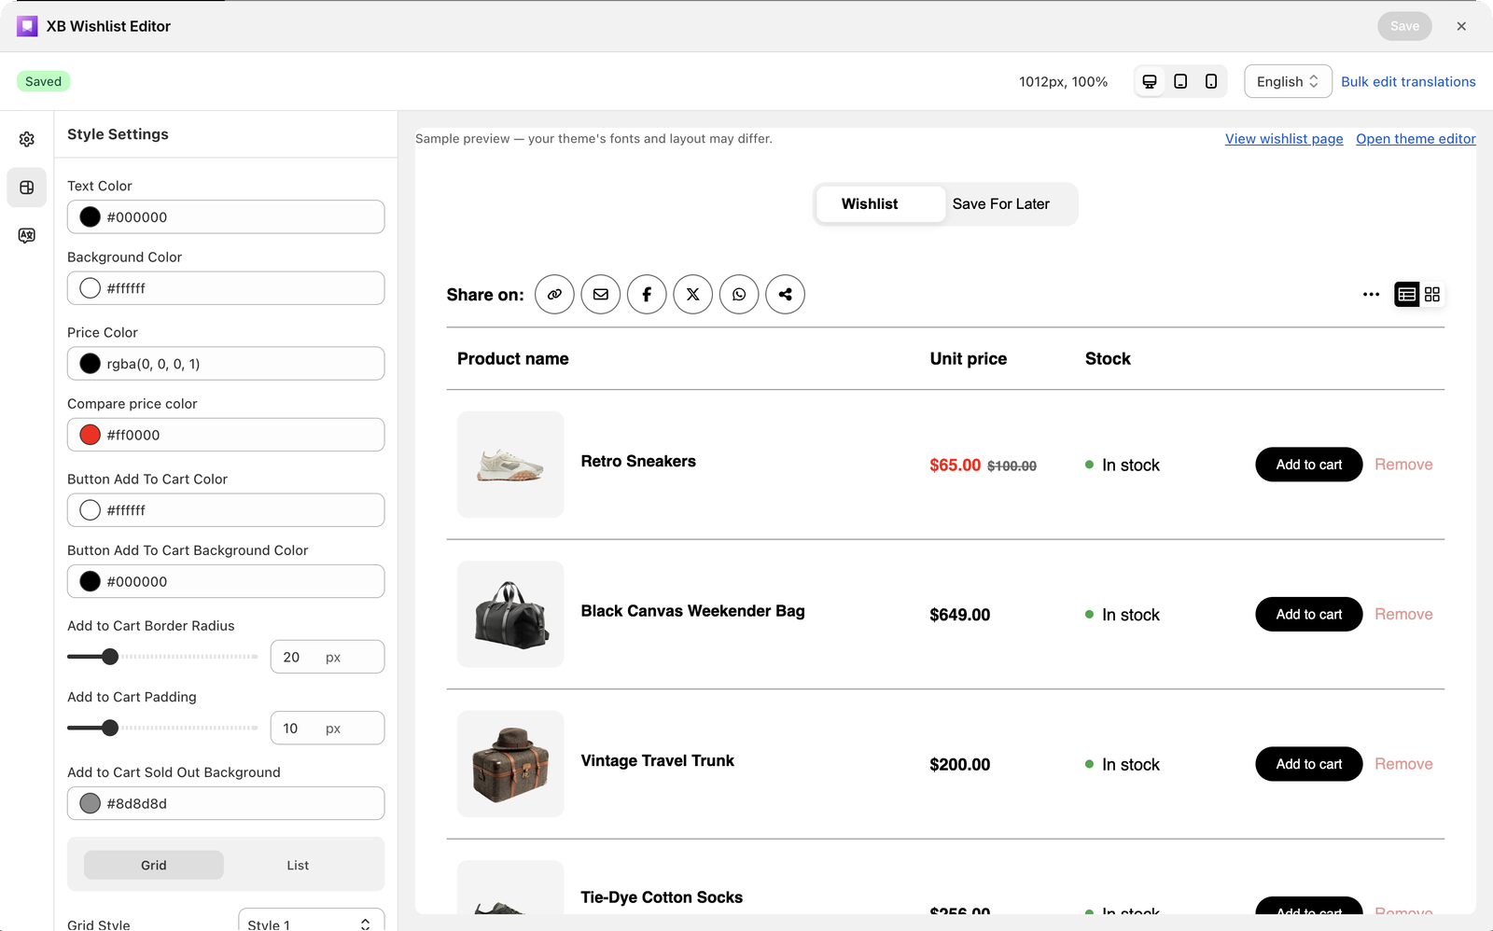Share wishlist on WhatsApp
The height and width of the screenshot is (931, 1493).
[x=739, y=295]
